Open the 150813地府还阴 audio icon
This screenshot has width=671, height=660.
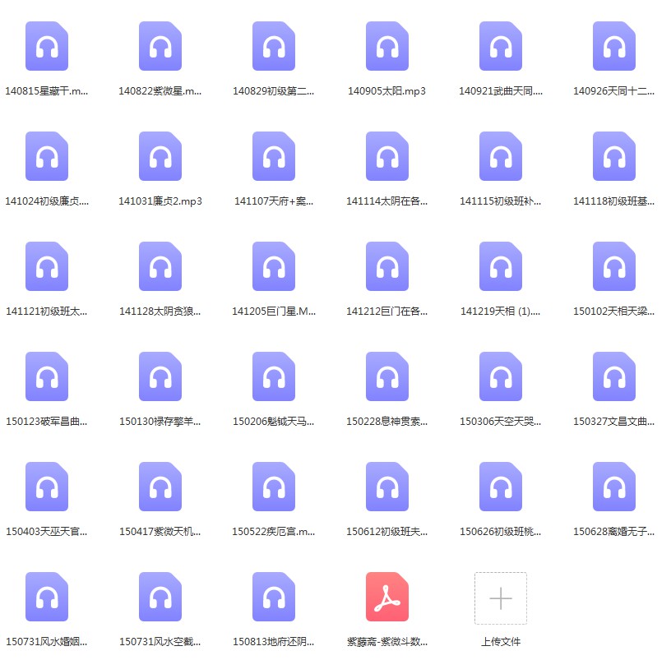pyautogui.click(x=274, y=598)
